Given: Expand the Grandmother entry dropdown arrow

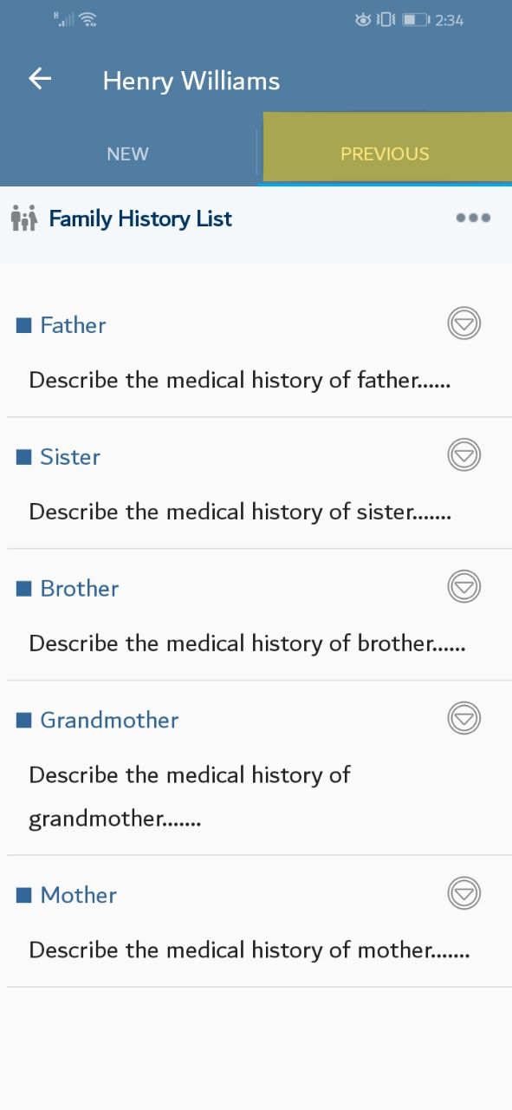Looking at the screenshot, I should point(464,719).
